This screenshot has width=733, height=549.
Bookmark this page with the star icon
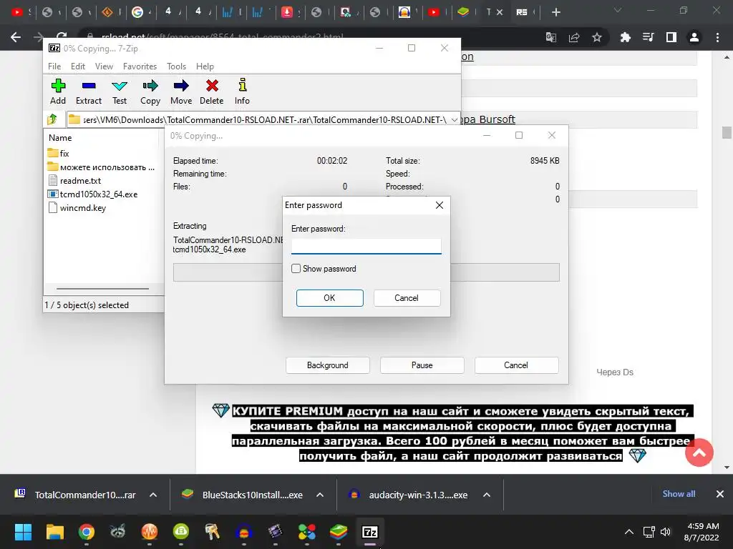pos(596,37)
